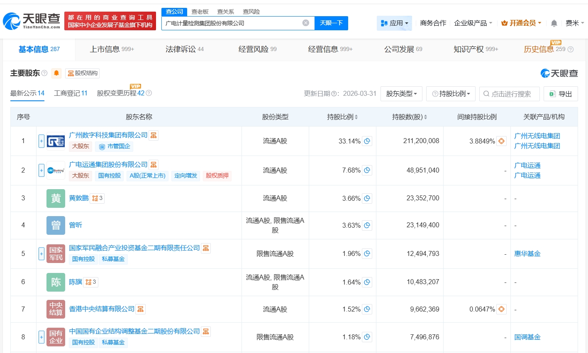Click the 天眼一下 search button
Viewport: 588px width, 353px height.
tap(331, 23)
